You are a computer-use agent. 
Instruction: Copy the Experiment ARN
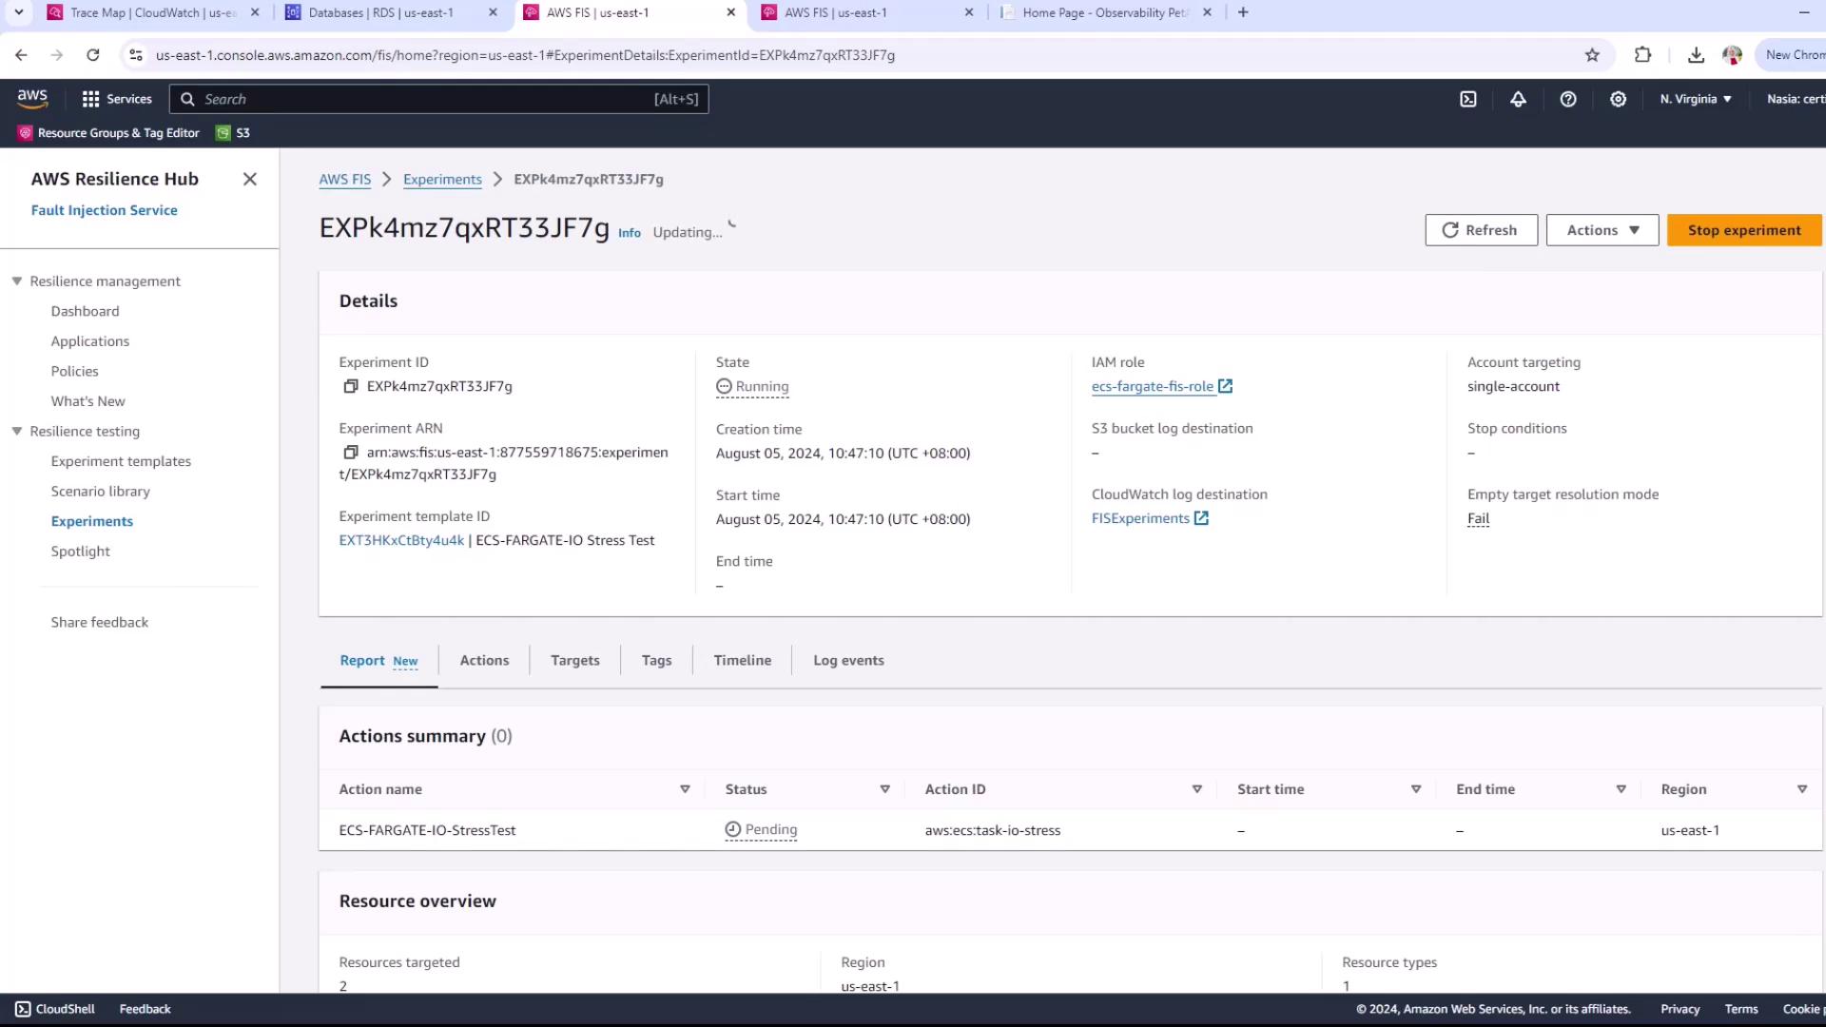point(350,453)
